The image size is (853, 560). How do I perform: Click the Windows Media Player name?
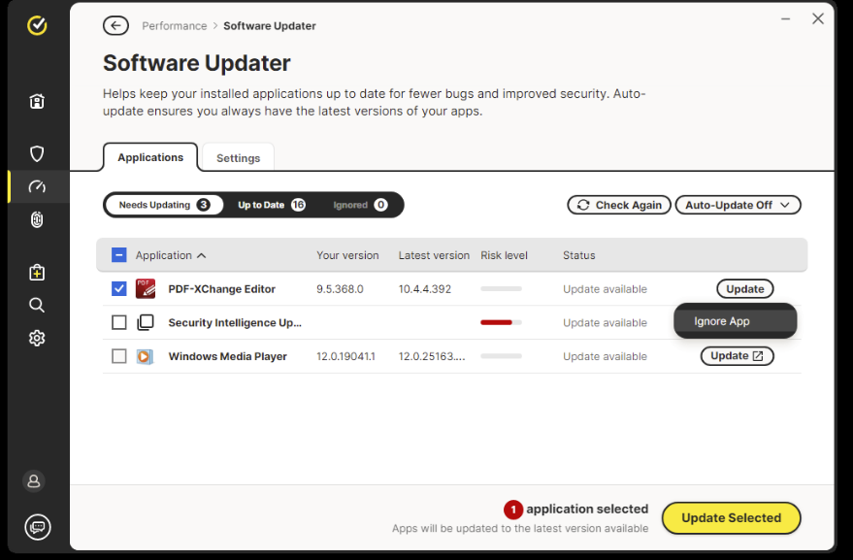click(x=227, y=356)
